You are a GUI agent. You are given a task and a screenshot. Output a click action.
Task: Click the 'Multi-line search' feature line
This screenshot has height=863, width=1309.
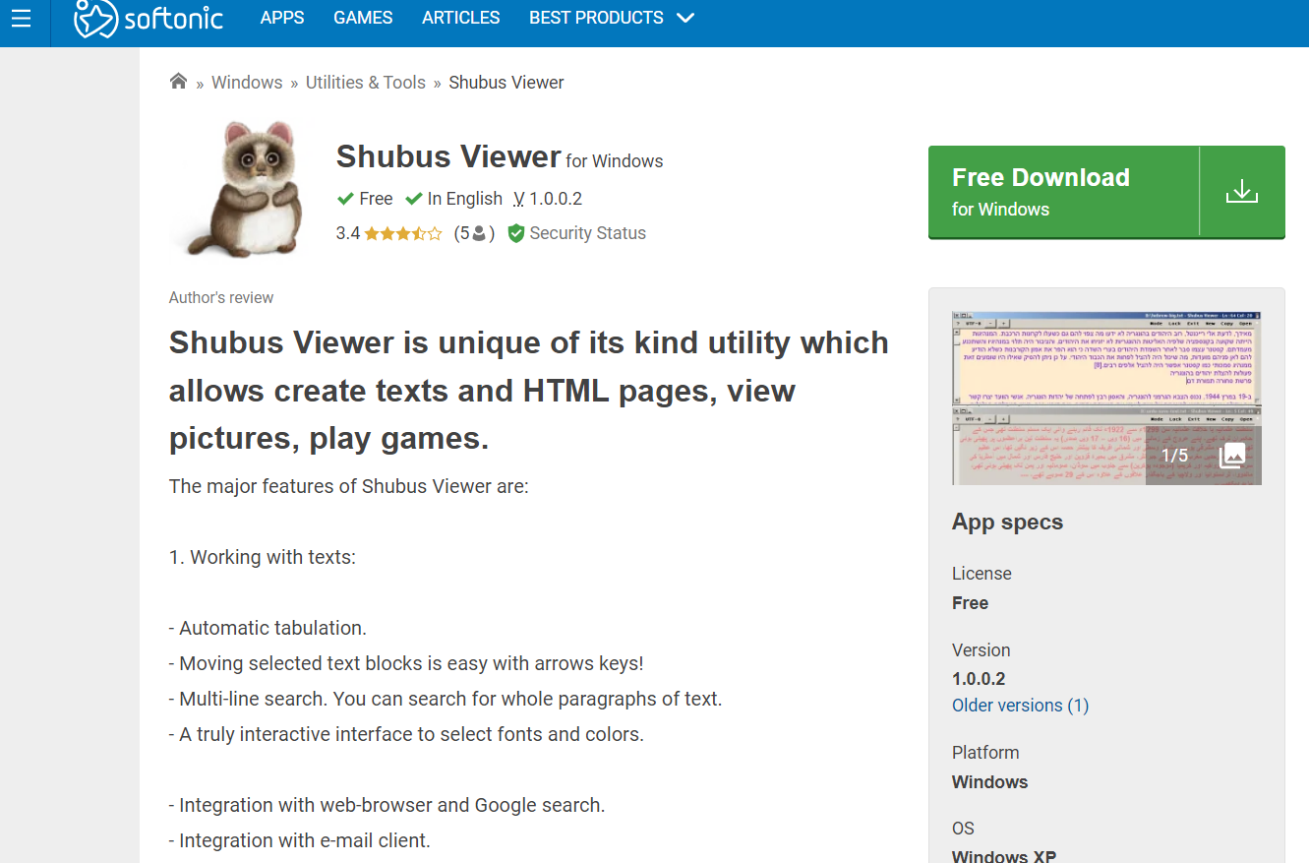pos(446,699)
